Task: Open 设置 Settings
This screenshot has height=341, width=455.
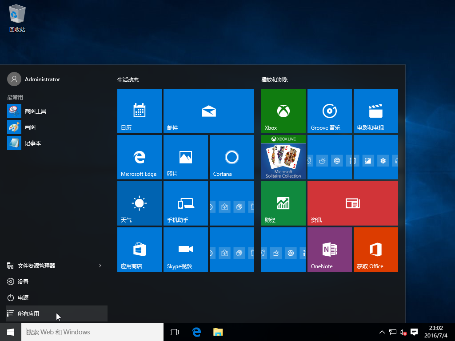Action: (57, 282)
